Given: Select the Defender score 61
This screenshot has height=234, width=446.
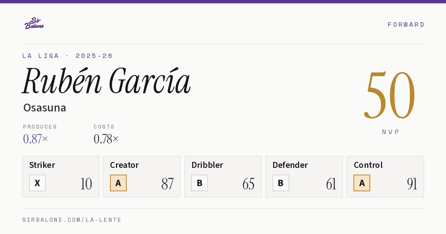Looking at the screenshot, I should pyautogui.click(x=331, y=184).
